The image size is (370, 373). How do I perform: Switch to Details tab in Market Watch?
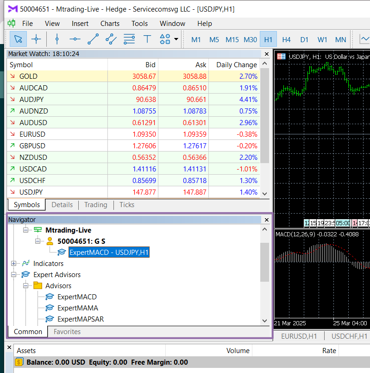click(62, 205)
